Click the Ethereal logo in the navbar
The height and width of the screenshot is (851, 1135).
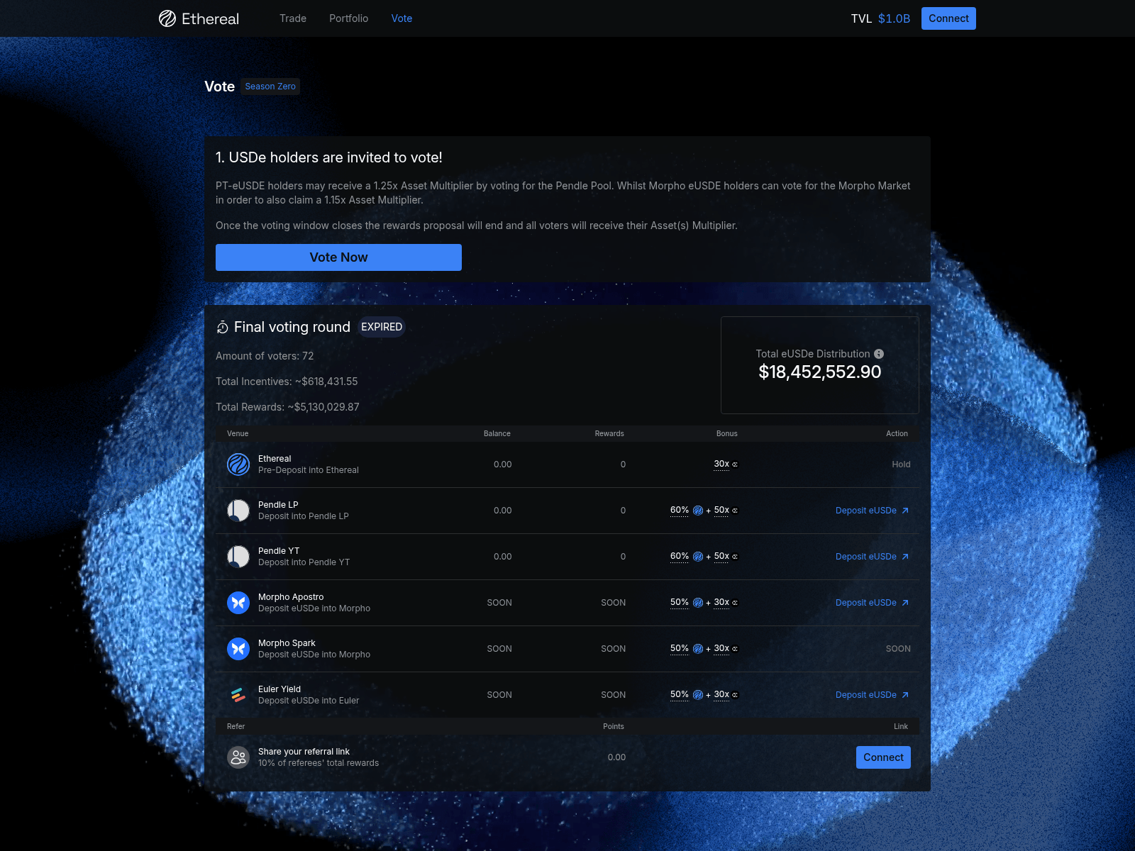[x=198, y=18]
